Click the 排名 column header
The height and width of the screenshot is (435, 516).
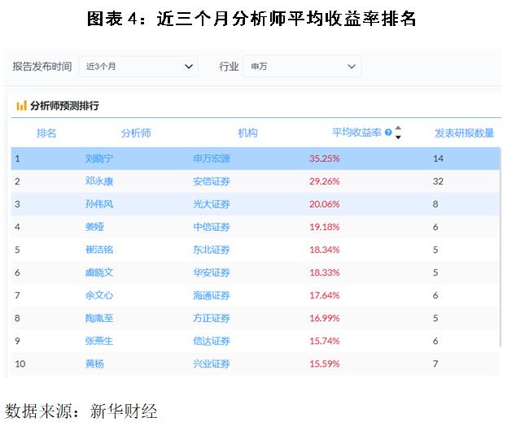(x=46, y=133)
